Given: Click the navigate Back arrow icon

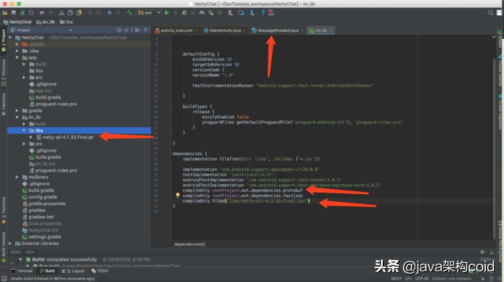Looking at the screenshot, I should coord(109,13).
